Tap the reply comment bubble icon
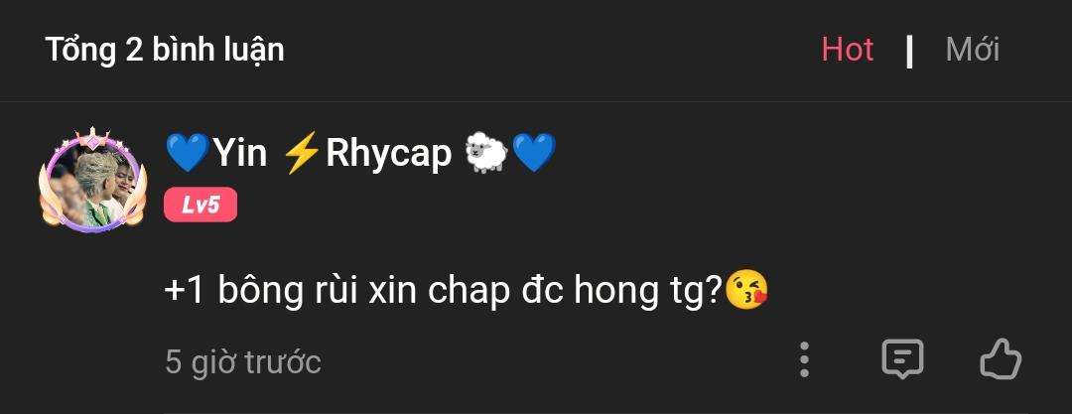Screen dimensions: 1072x414 (x=902, y=359)
